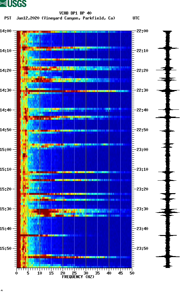Click the USGS logo
The width and height of the screenshot is (182, 294).
[x=13, y=3]
